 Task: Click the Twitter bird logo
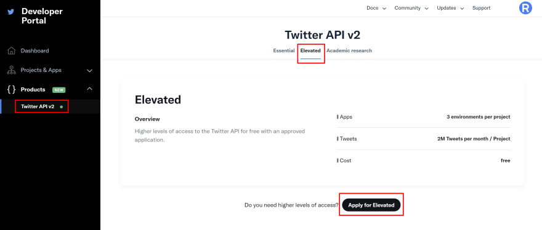coord(11,12)
